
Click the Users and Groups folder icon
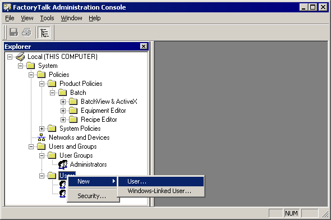tap(41, 146)
